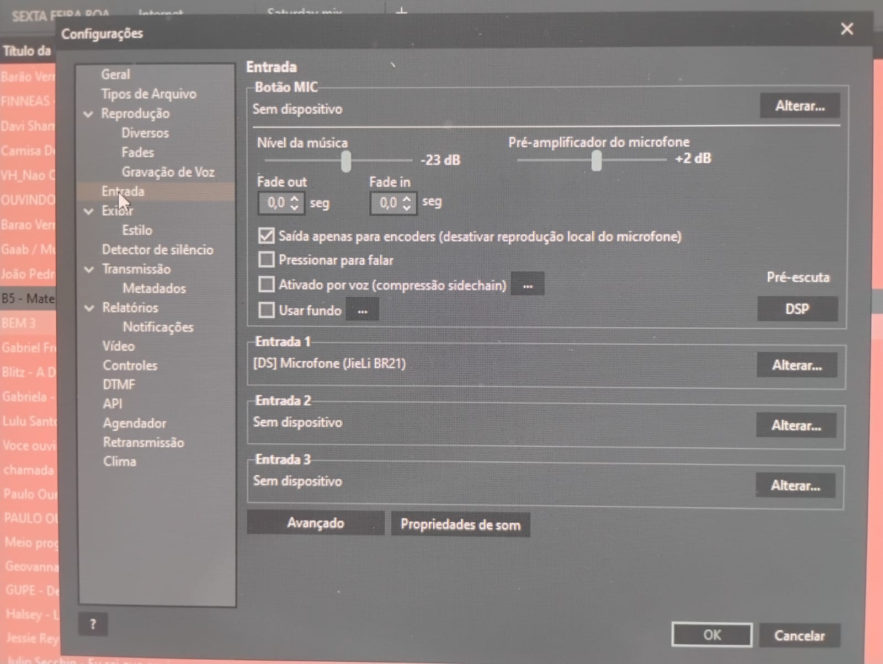Select Gravação de Voz settings
Screen dimensions: 883x664
(168, 172)
